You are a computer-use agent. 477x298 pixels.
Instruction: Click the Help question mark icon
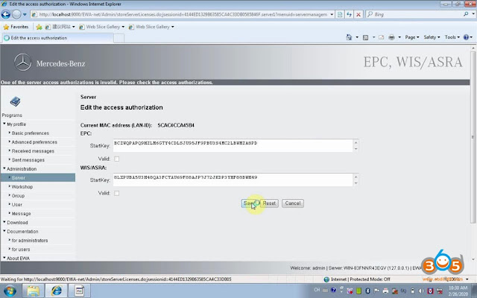[x=466, y=37]
